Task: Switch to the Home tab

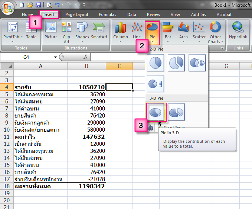Action: [27, 15]
